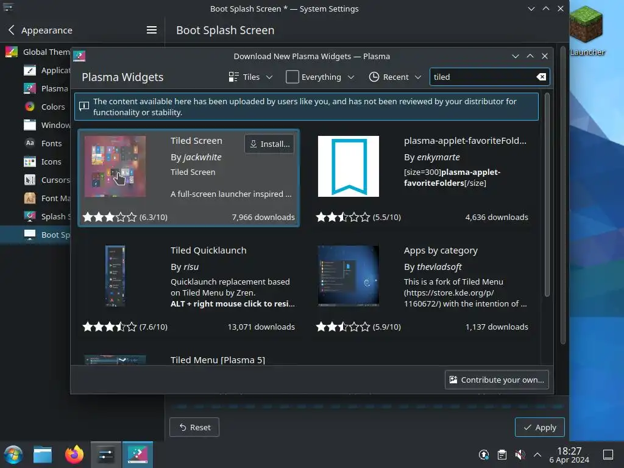Select Window Decorations icon in the sidebar
The image size is (624, 468).
tap(29, 125)
